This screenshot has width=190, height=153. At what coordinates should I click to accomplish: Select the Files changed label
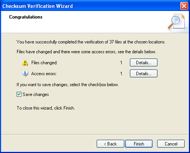44,63
